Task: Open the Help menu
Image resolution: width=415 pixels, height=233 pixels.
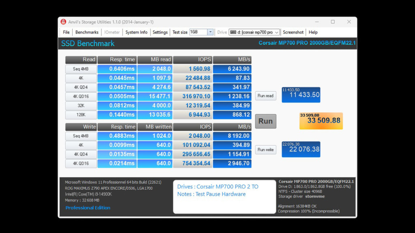Action: 313,32
